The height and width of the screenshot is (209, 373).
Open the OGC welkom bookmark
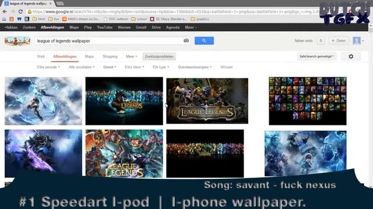(x=116, y=19)
